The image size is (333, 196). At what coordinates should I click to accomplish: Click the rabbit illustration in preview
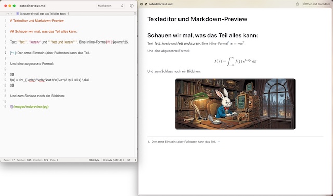pos(235,104)
